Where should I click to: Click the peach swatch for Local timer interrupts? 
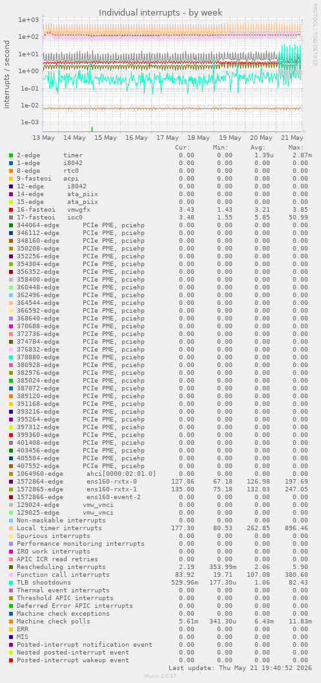(10, 528)
